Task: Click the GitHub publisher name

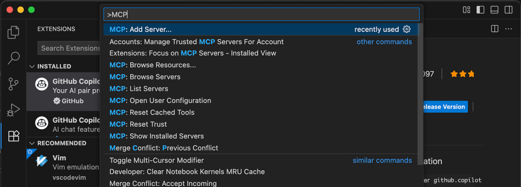Action: point(73,101)
